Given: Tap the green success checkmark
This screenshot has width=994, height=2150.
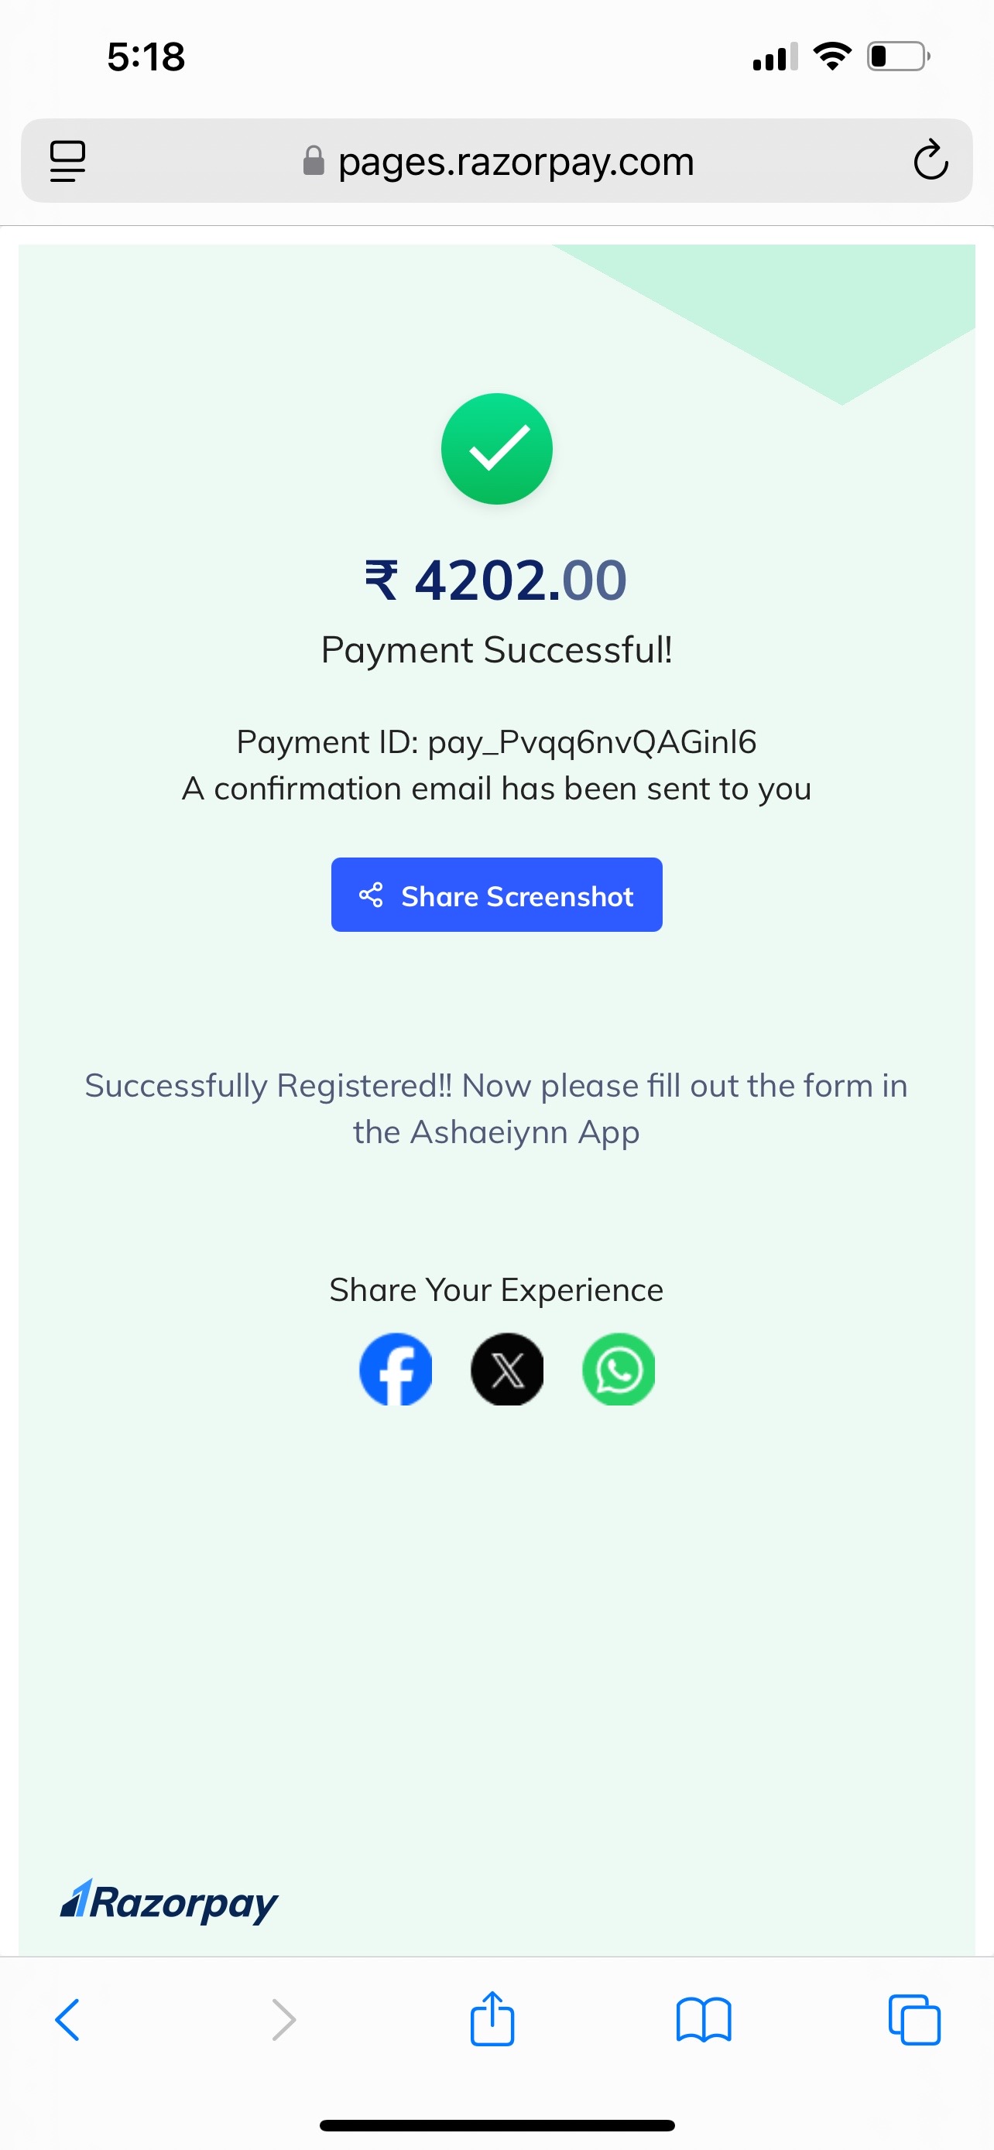Looking at the screenshot, I should pyautogui.click(x=496, y=449).
